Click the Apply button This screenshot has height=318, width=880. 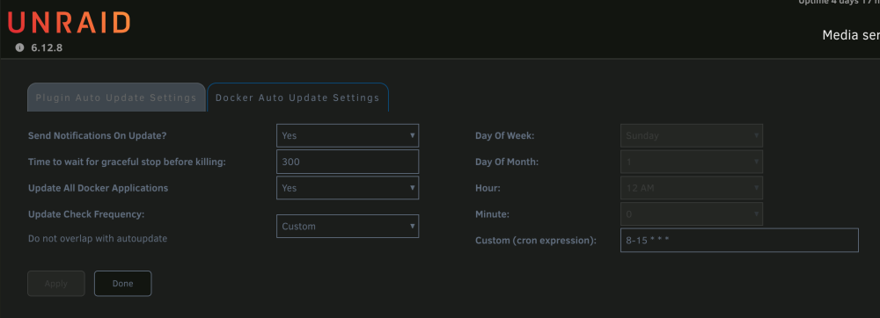tap(56, 283)
